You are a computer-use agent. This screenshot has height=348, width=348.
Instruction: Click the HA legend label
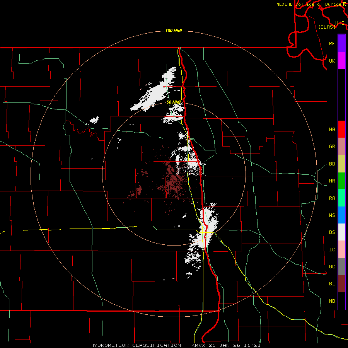point(332,129)
